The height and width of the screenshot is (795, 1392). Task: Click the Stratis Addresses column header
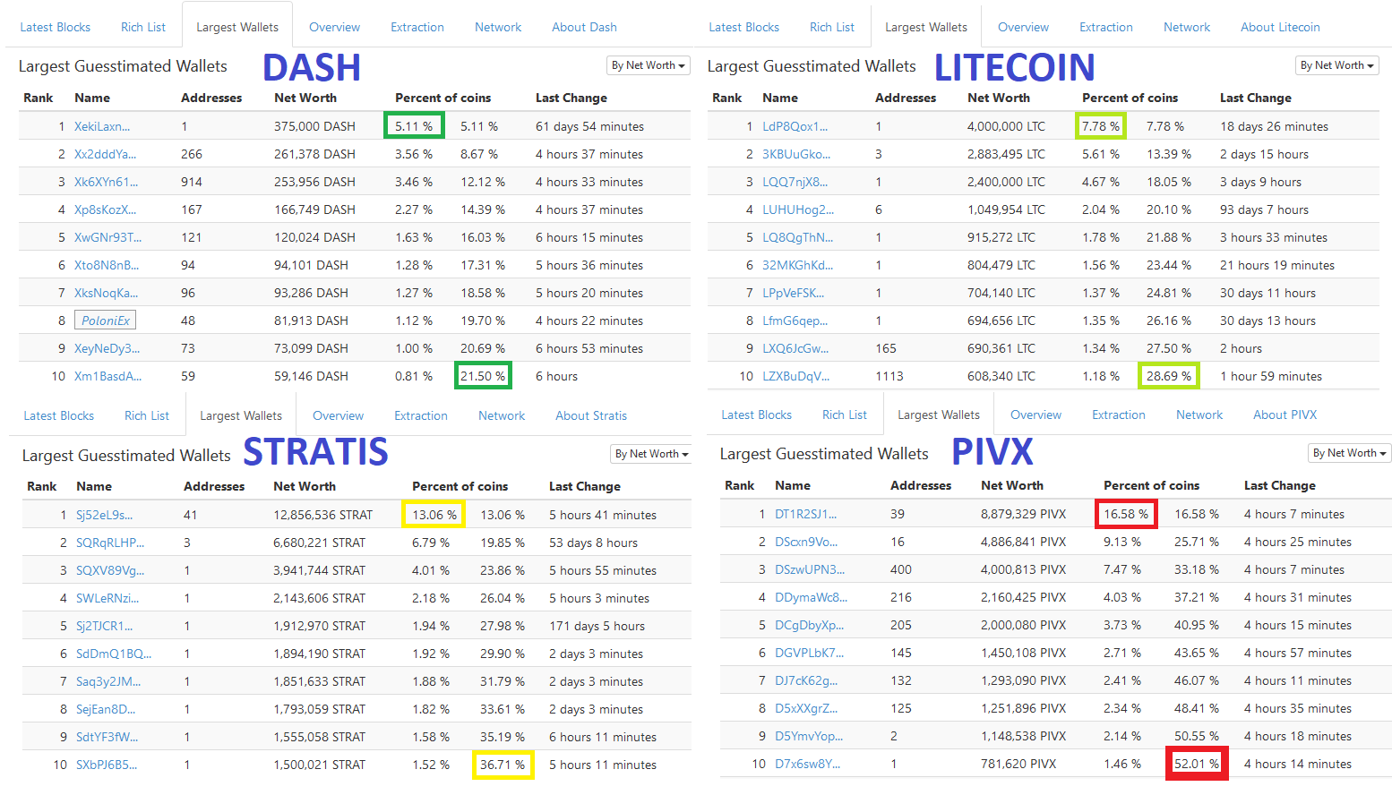click(214, 486)
